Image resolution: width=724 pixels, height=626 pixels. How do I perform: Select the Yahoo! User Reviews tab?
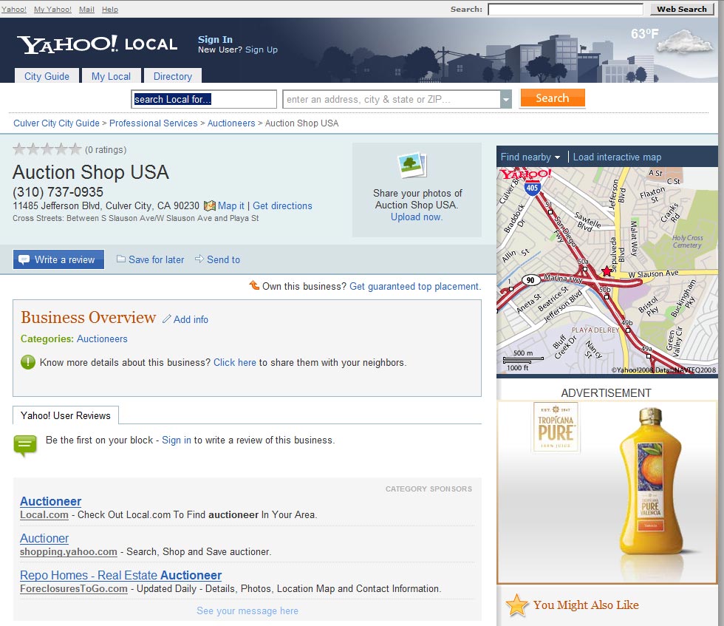coord(66,415)
